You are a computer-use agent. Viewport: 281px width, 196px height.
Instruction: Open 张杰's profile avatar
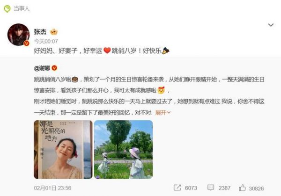point(18,35)
